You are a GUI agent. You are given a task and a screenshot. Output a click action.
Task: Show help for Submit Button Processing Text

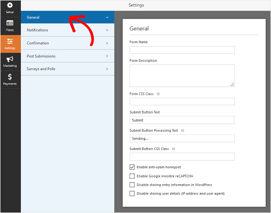[182, 130]
